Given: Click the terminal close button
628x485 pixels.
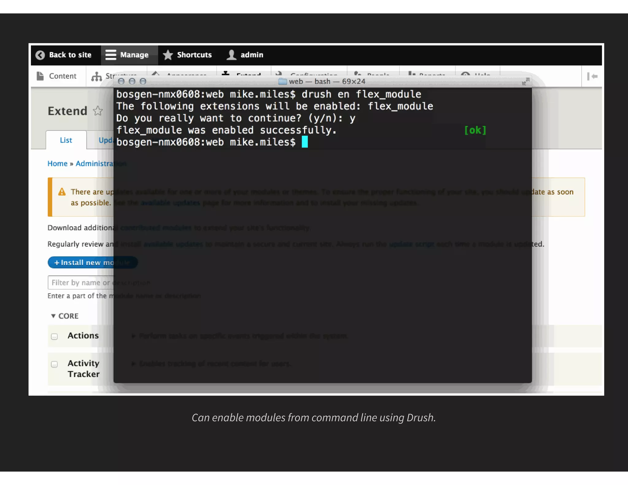Looking at the screenshot, I should 121,81.
